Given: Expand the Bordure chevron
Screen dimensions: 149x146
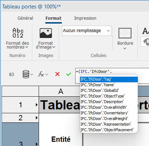Looking at the screenshot, I should tap(125, 48).
